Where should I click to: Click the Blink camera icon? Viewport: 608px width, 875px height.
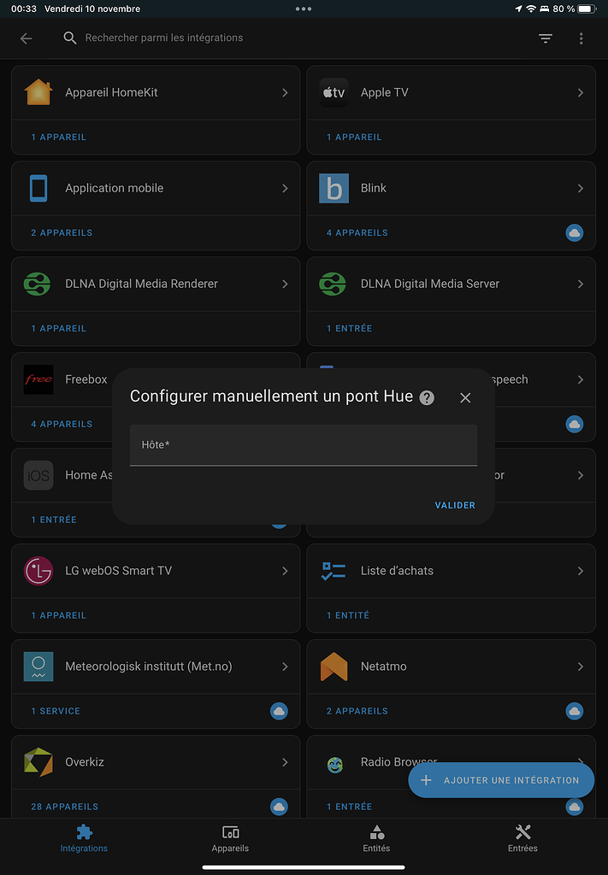tap(334, 188)
